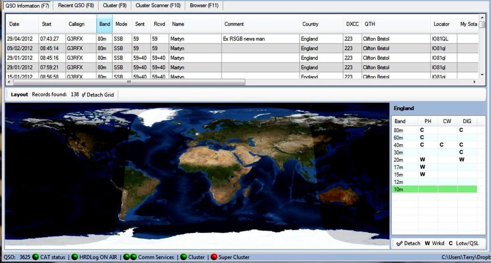Select the 30m band row
Image resolution: width=491 pixels, height=263 pixels.
tap(435, 152)
